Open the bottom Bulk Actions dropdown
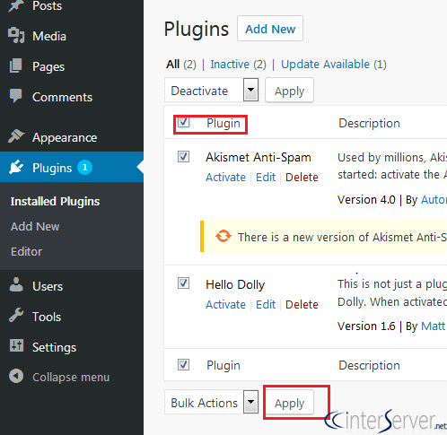 pos(212,402)
